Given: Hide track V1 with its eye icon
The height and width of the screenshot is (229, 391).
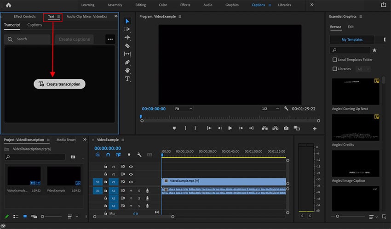Looking at the screenshot, I should 131,182.
